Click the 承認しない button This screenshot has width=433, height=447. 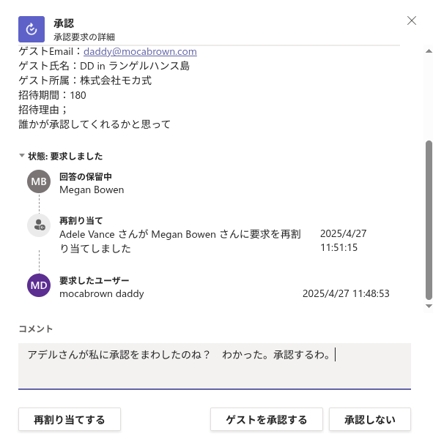[x=370, y=419]
